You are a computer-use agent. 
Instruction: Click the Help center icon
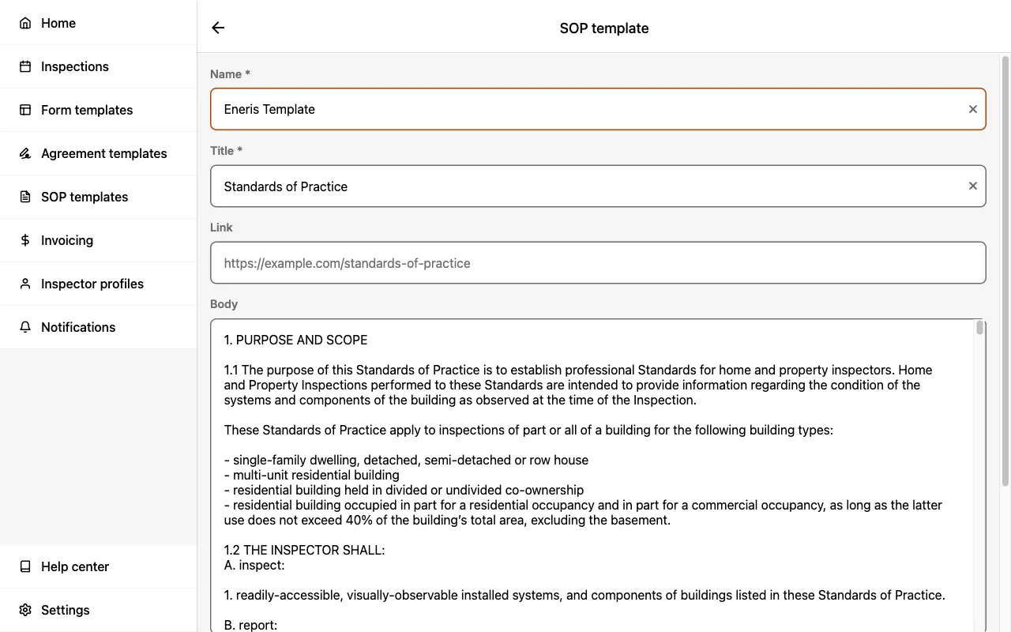point(25,566)
